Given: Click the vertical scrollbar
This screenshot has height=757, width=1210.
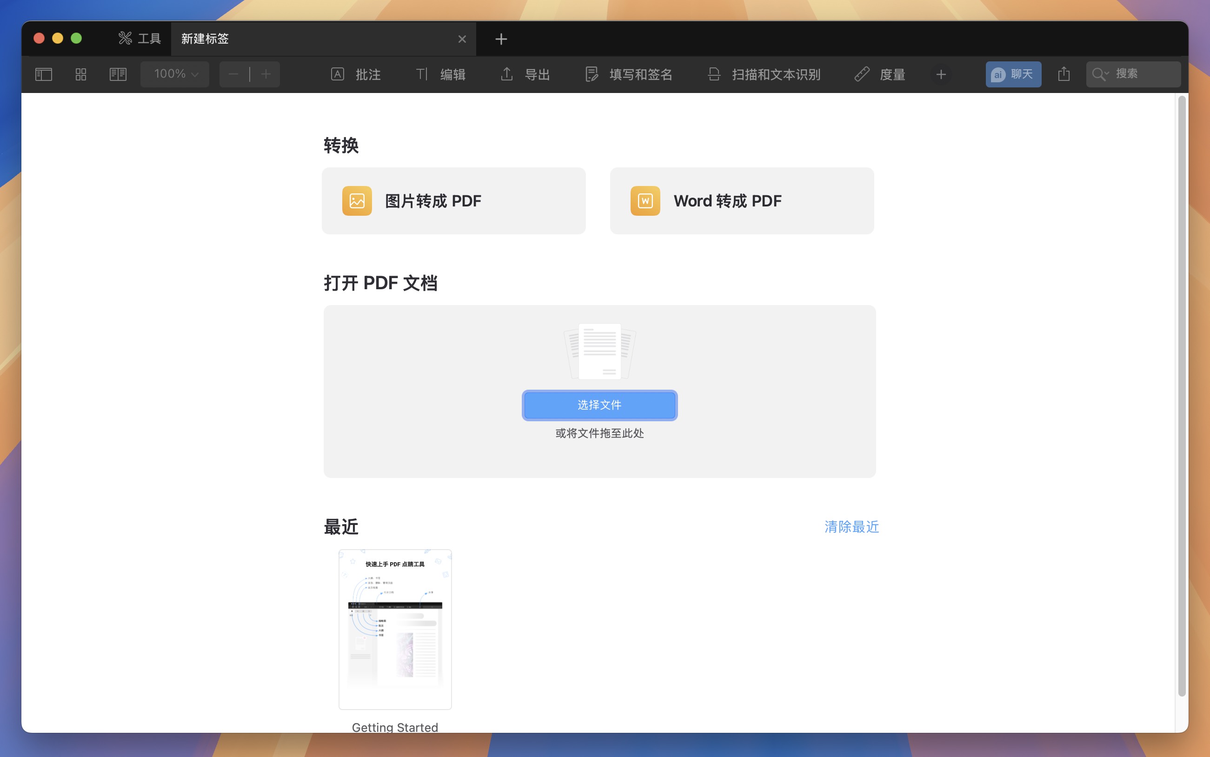Looking at the screenshot, I should (1182, 396).
